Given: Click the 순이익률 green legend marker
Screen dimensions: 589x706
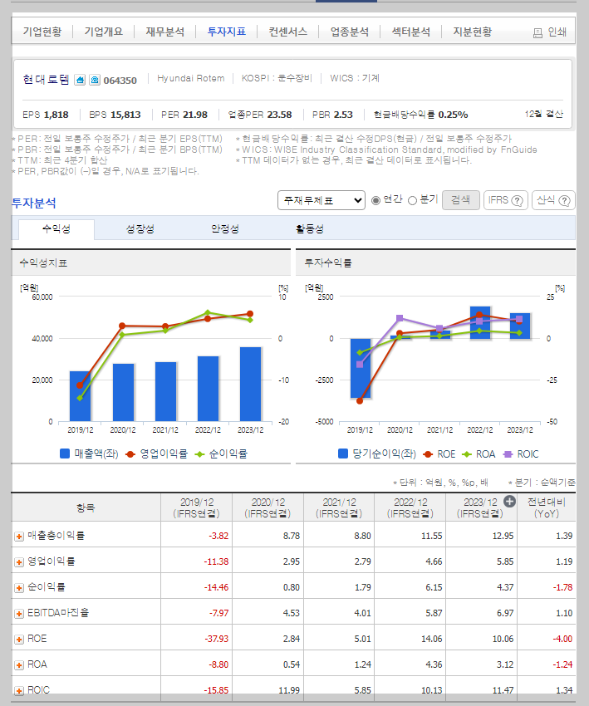Looking at the screenshot, I should 199,454.
